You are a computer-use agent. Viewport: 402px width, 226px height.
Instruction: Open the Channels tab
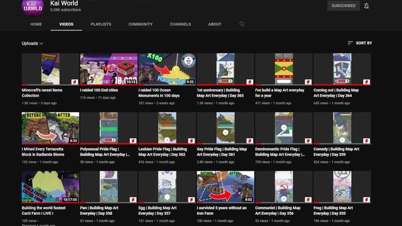coord(180,24)
